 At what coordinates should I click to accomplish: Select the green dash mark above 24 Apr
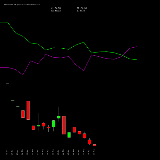(x=8, y=83)
